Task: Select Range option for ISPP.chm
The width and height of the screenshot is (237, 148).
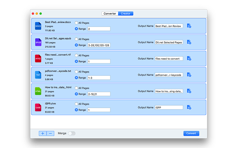Action: 76,110
